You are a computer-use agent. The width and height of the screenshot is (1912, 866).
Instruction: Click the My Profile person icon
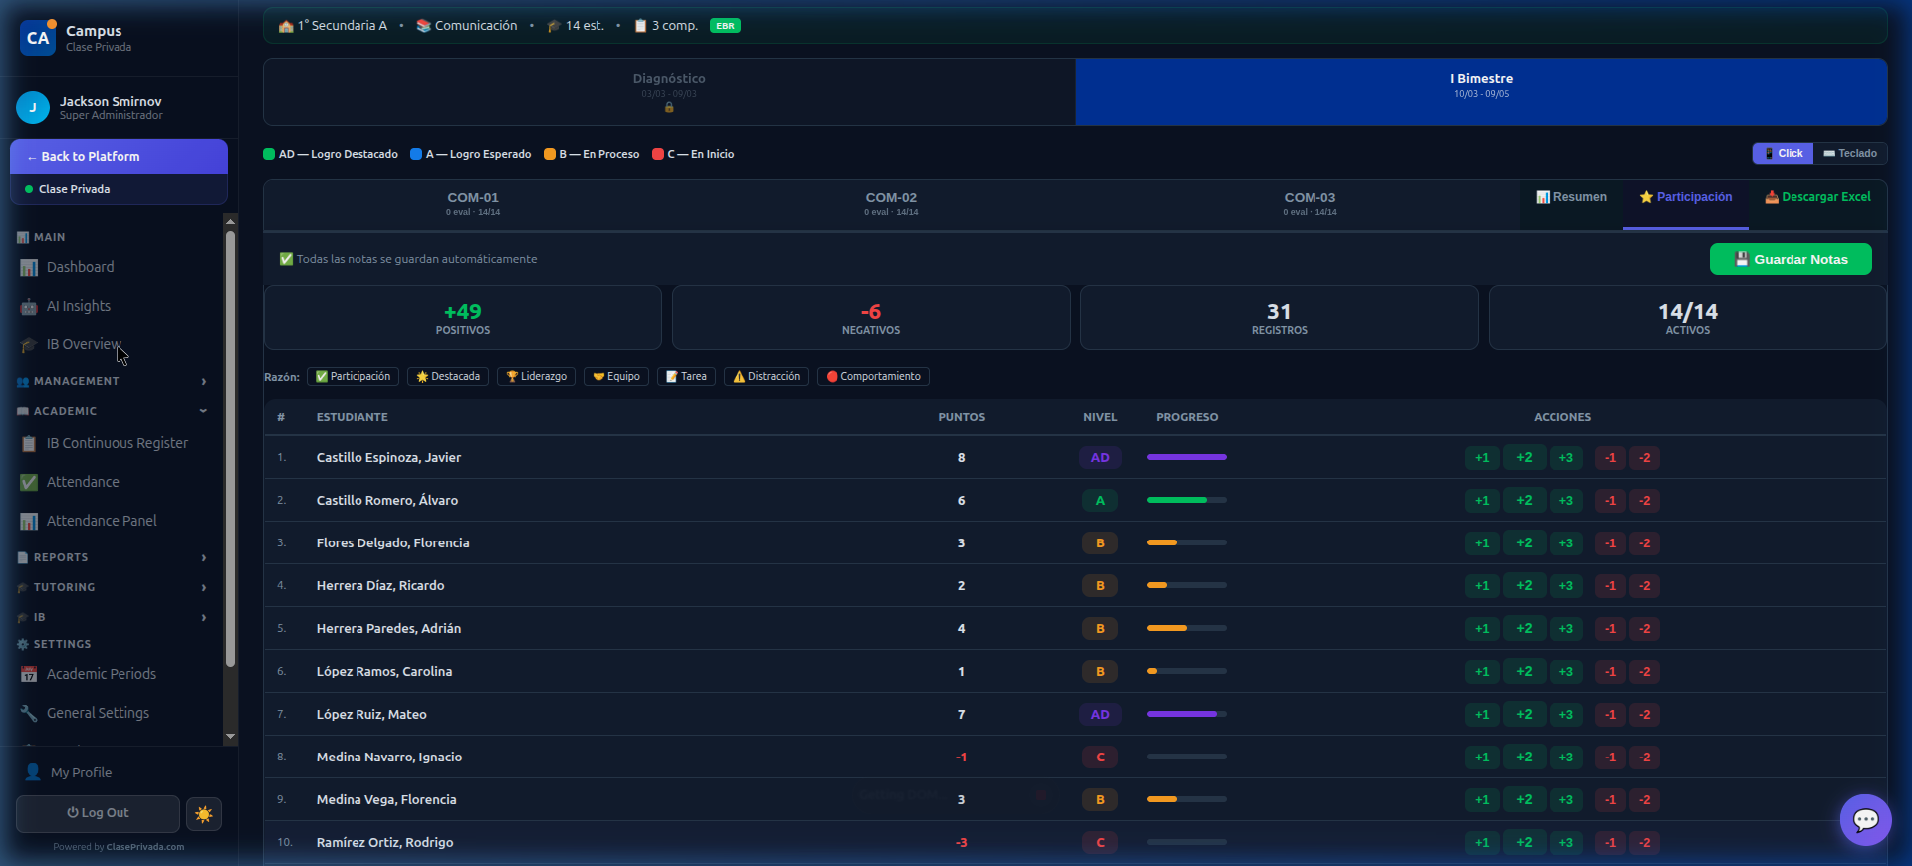(33, 772)
